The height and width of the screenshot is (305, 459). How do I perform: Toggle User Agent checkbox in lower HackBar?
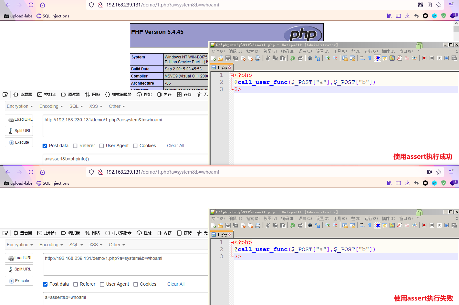pos(102,284)
